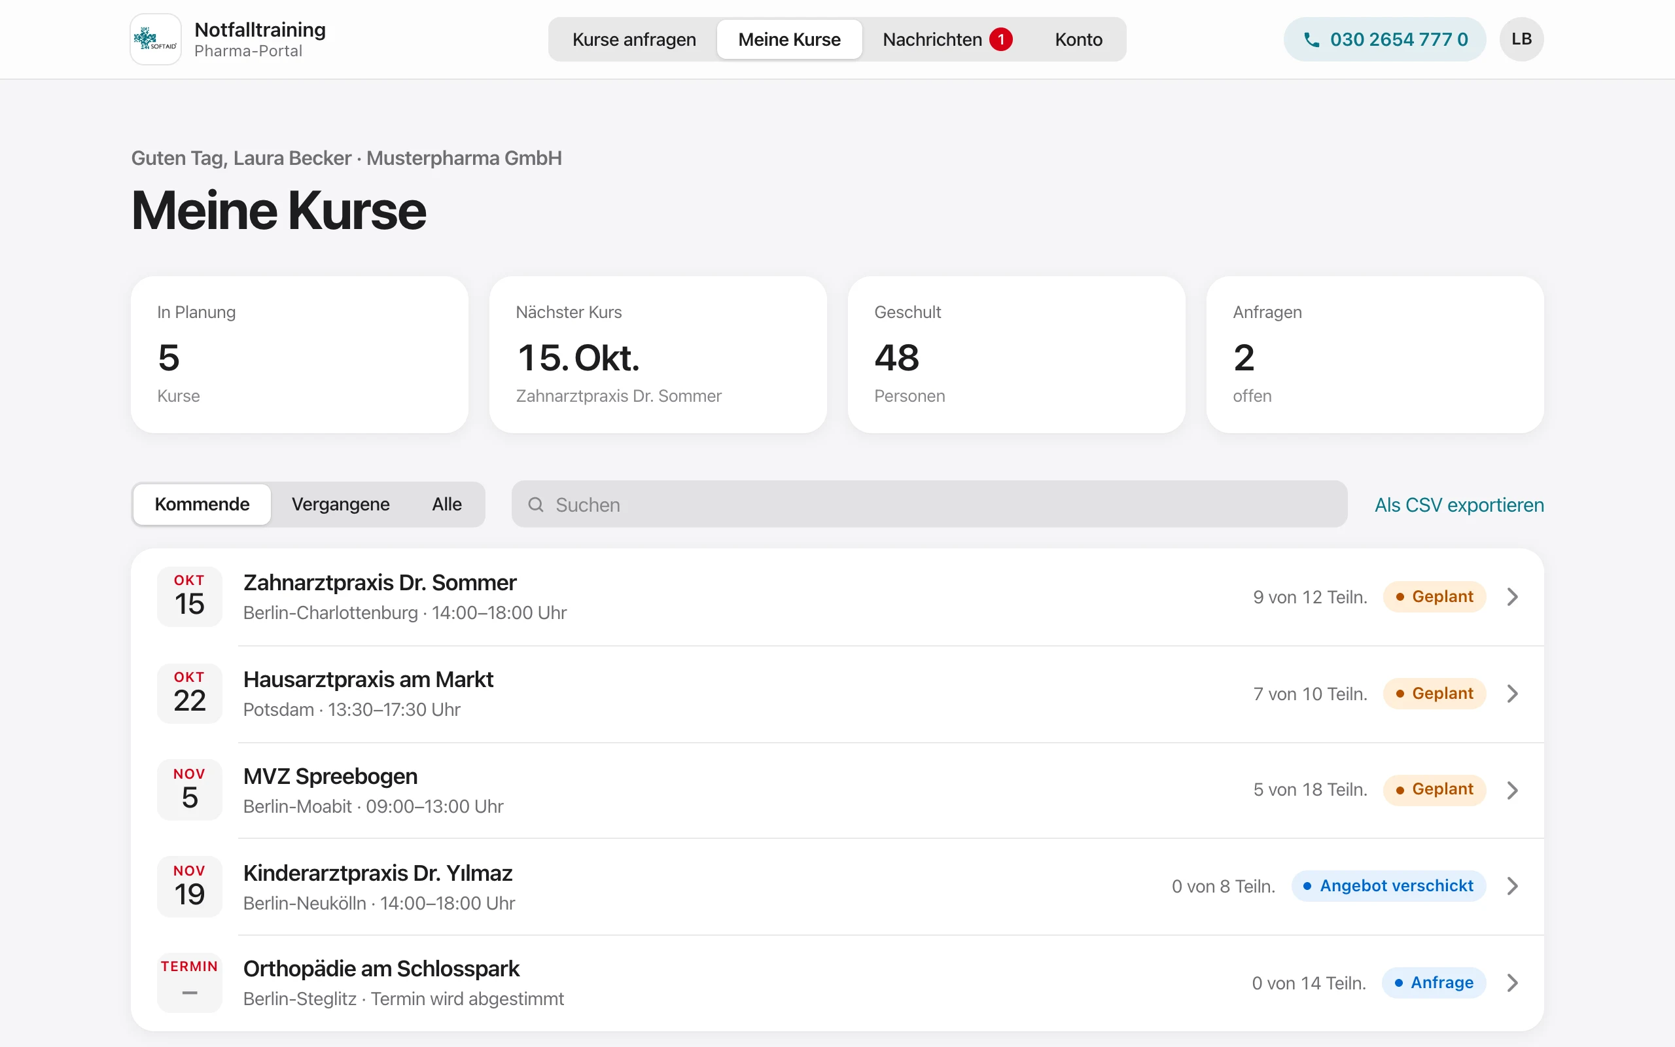Viewport: 1675px width, 1047px height.
Task: Open the In Planung summary card
Action: pyautogui.click(x=300, y=355)
